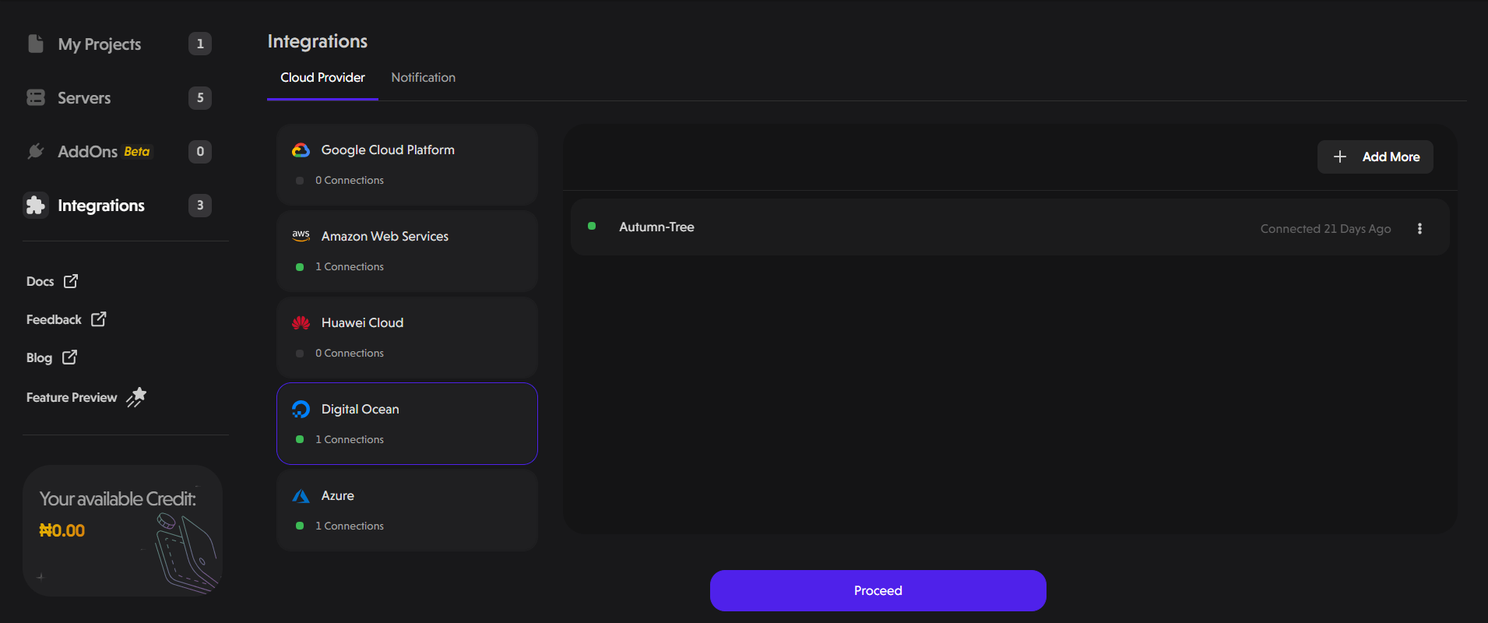Click the My Projects file icon
The width and height of the screenshot is (1488, 623).
[36, 44]
